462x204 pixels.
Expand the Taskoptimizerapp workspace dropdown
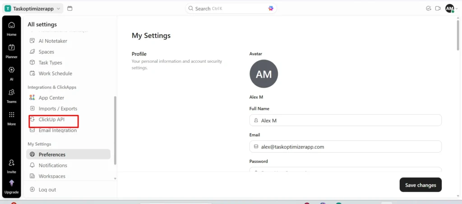(32, 9)
